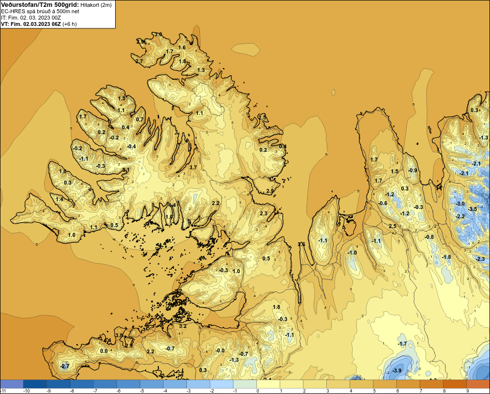The image size is (490, 394).
Task: Click the '-1.8' temperature label
Action: pos(446,257)
